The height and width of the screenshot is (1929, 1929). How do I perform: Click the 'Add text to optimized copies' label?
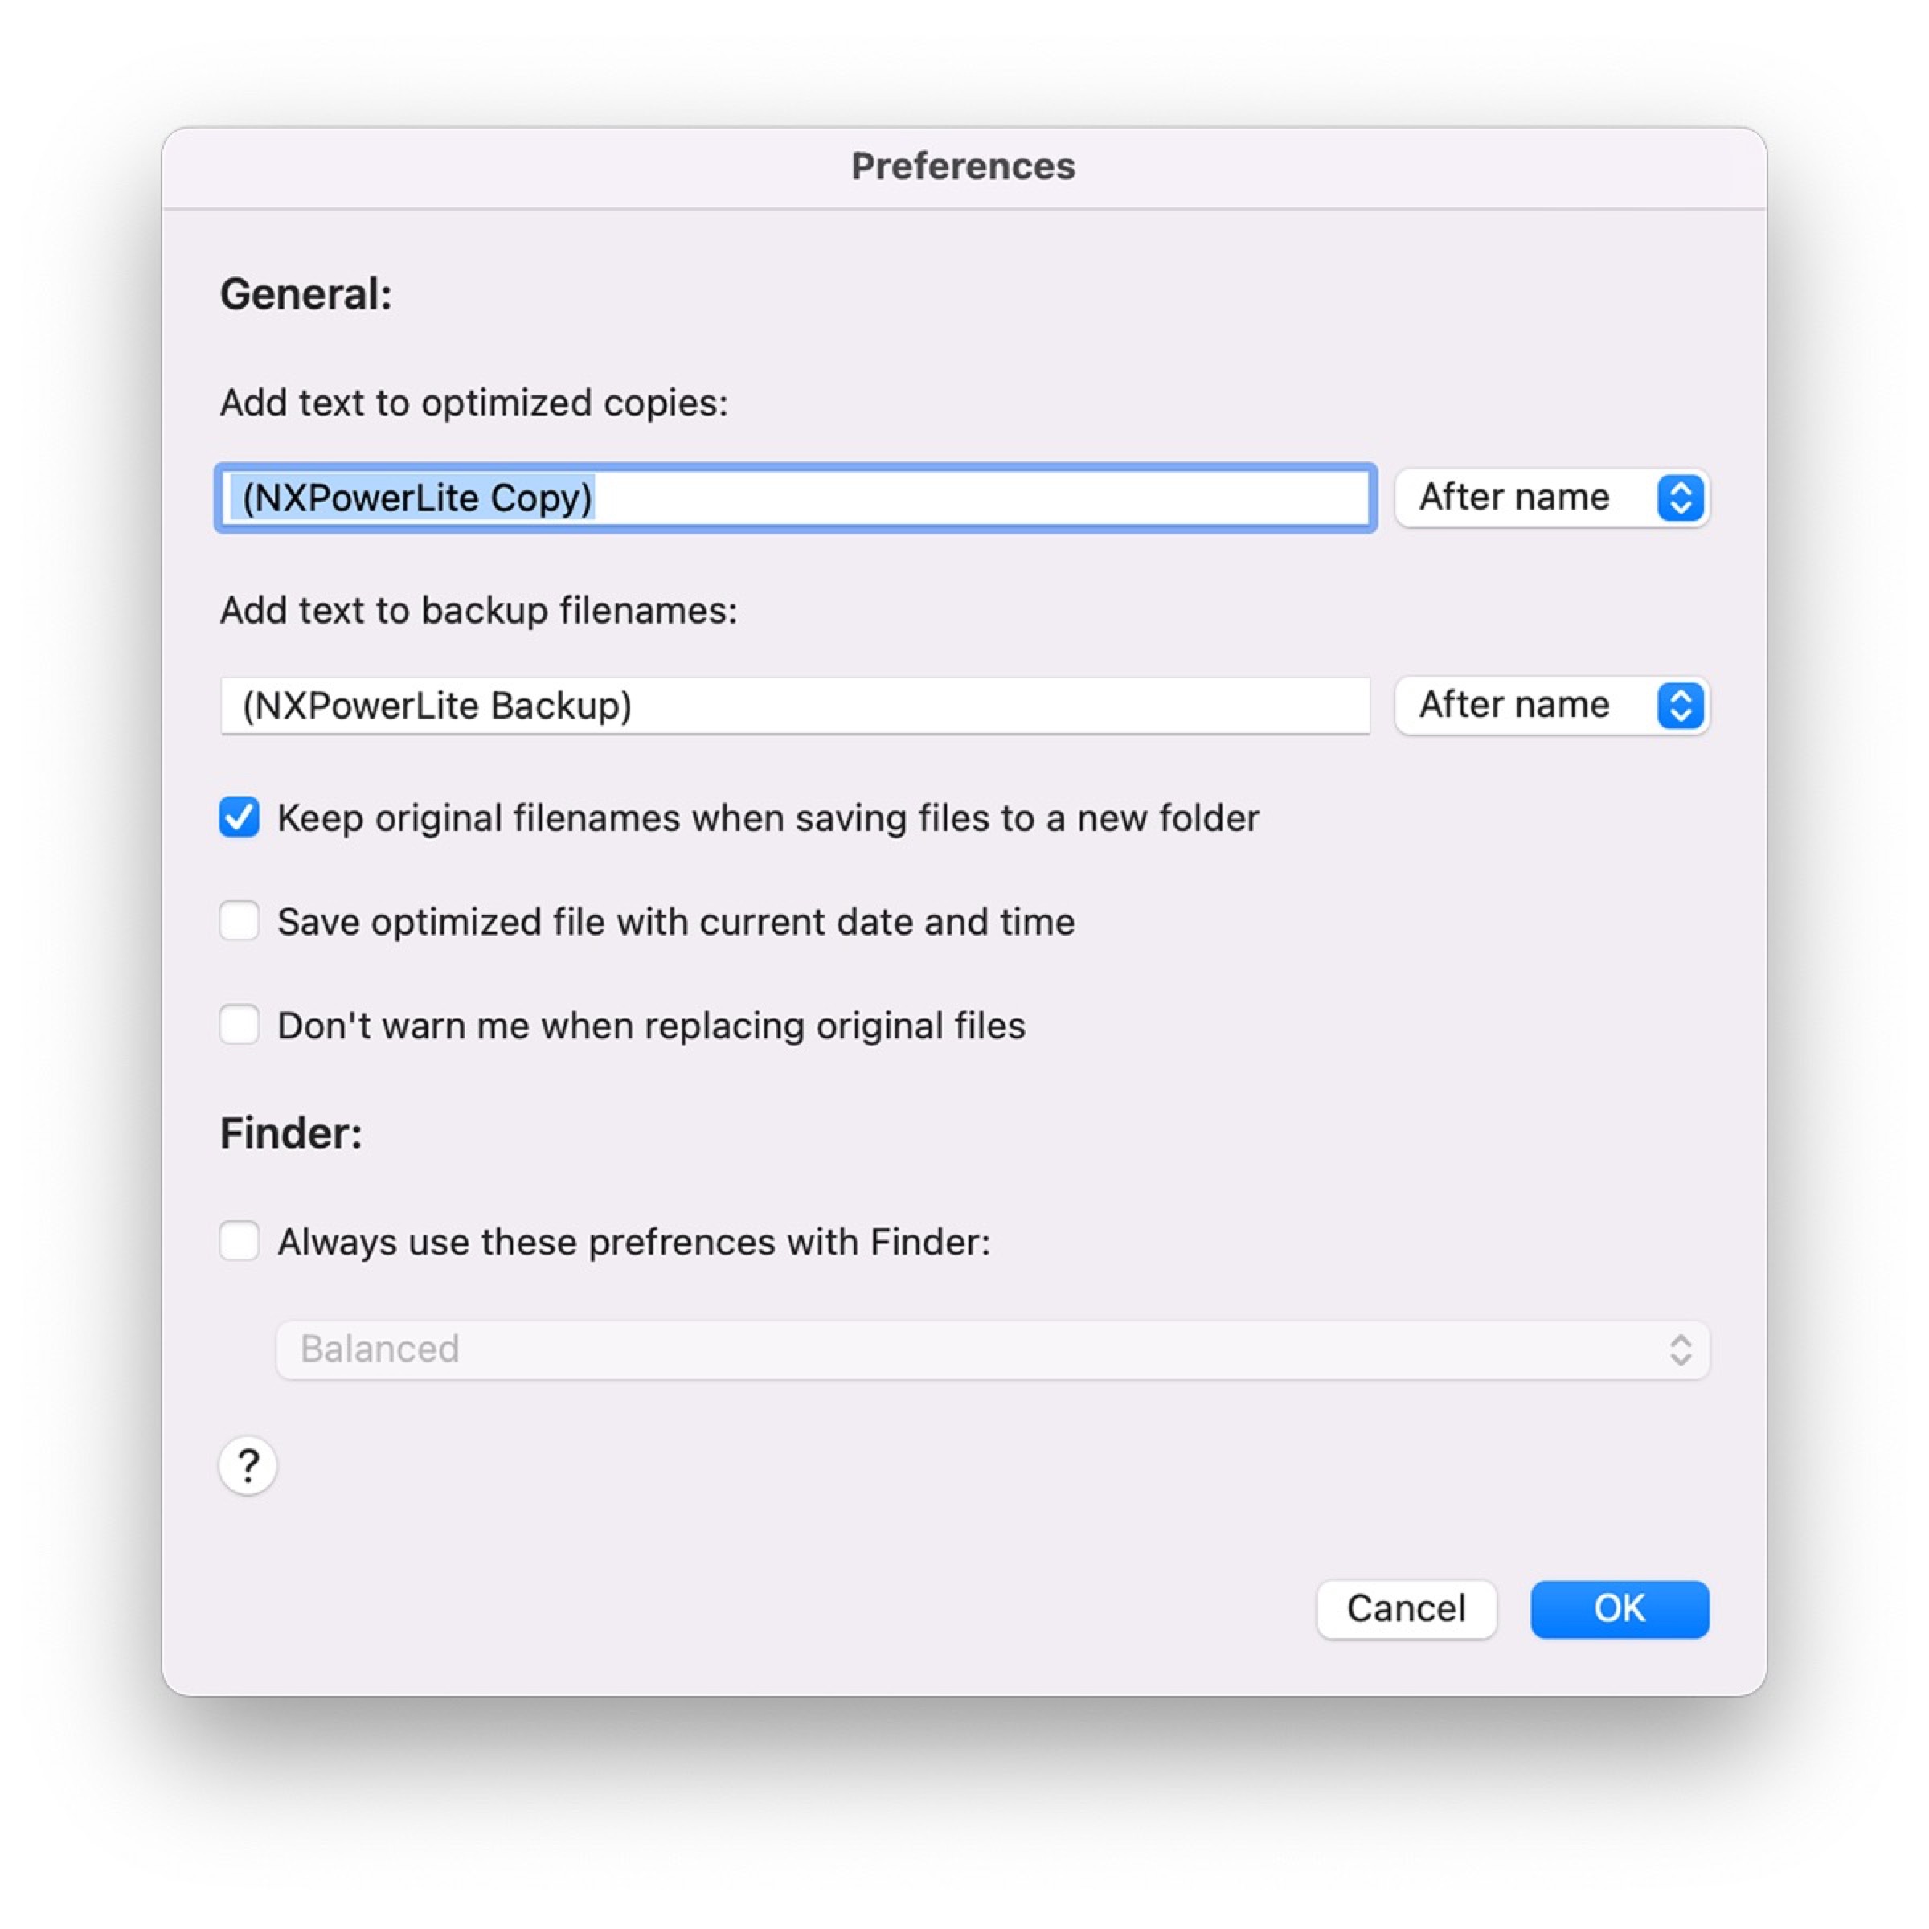tap(473, 403)
